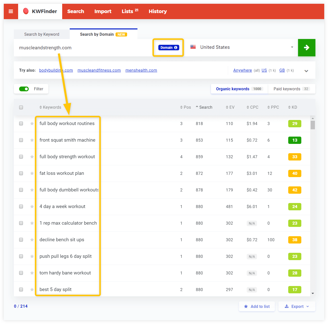328x324 pixels.
Task: Open the menshealth.com suggestion
Action: tap(141, 70)
